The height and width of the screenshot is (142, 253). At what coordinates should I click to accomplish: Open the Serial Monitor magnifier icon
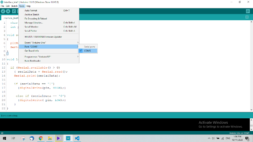tap(248, 11)
